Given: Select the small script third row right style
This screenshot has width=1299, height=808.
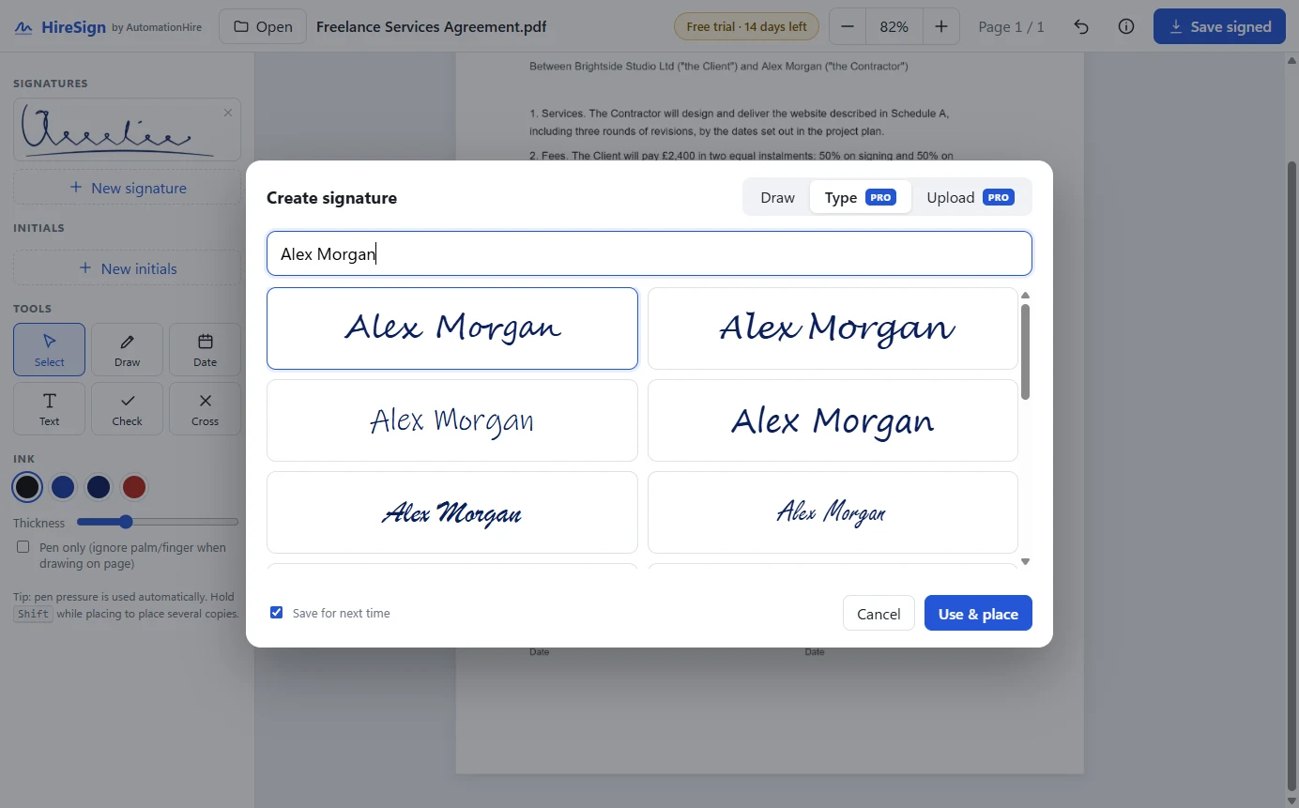Looking at the screenshot, I should click(x=833, y=512).
